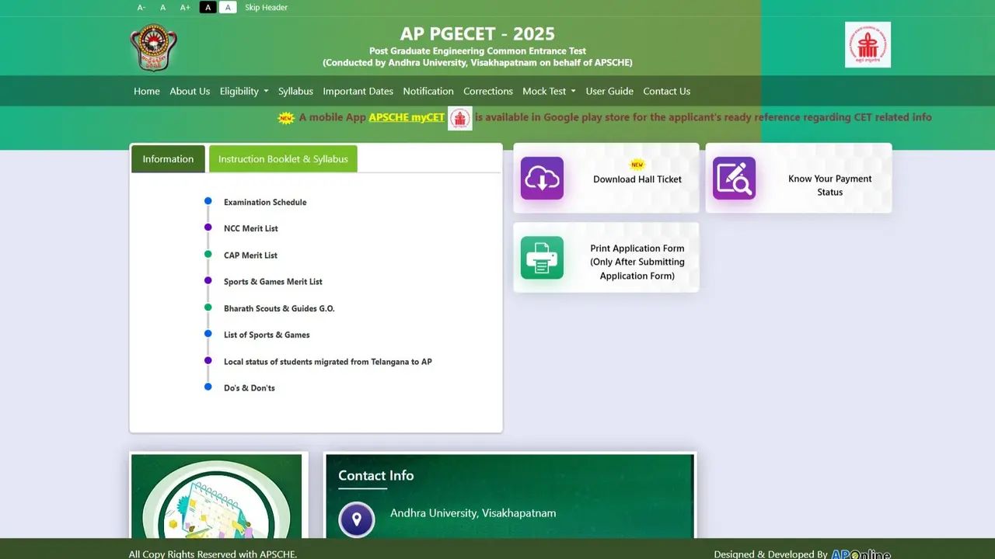
Task: Click the APSCHE myCET app icon
Action: pos(459,117)
